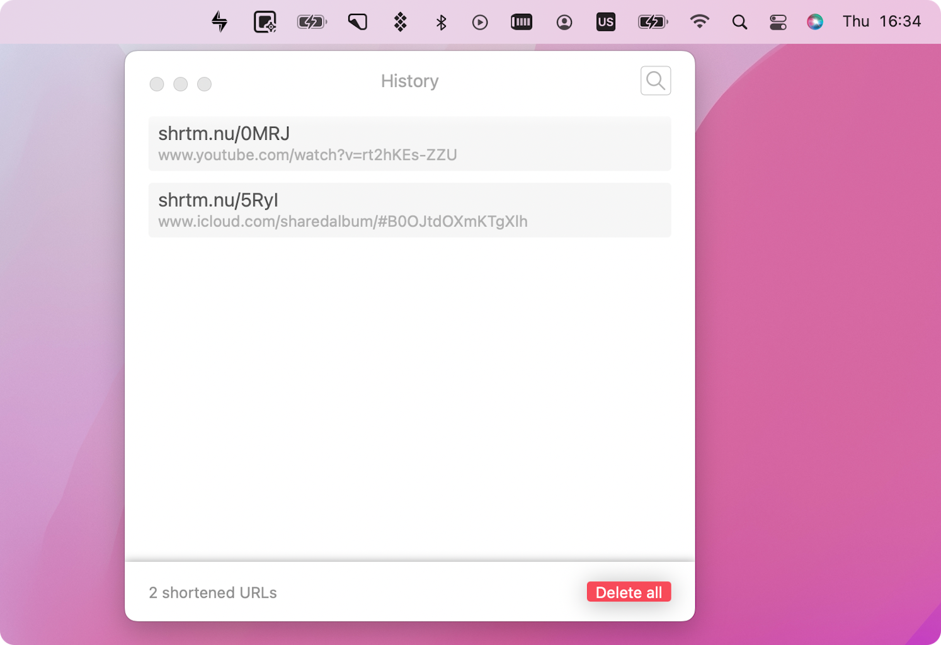Click the angled tag-shaped menu bar icon

pyautogui.click(x=357, y=22)
